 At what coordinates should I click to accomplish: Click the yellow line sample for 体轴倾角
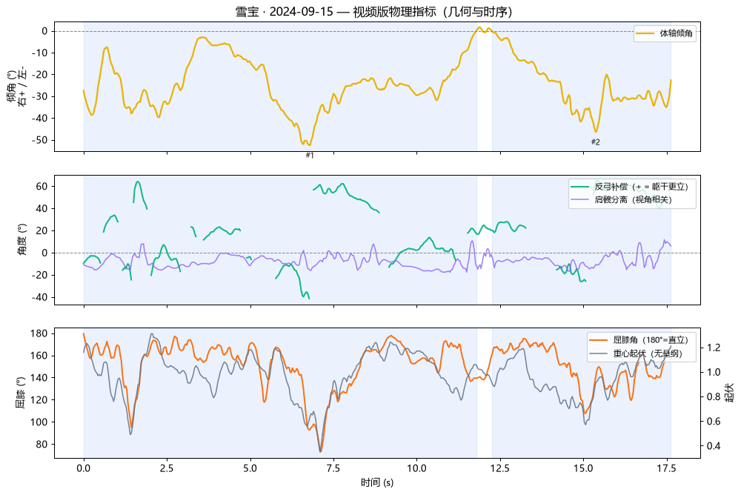(645, 33)
